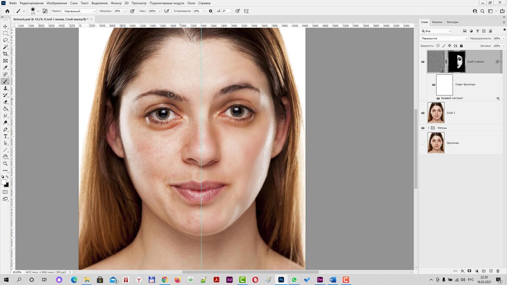The image size is (507, 285).
Task: Open the Изображение menu
Action: [x=57, y=3]
